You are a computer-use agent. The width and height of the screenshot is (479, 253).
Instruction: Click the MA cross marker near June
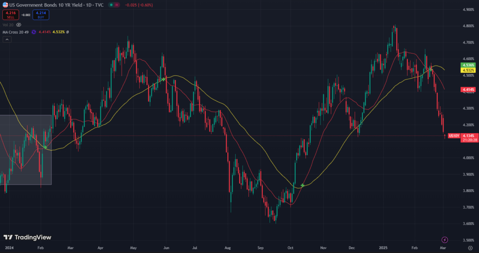164,79
